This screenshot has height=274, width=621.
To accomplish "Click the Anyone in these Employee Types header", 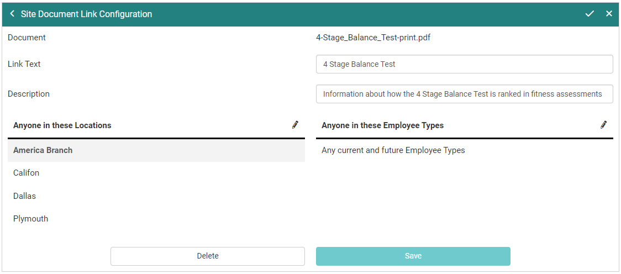I will point(382,125).
